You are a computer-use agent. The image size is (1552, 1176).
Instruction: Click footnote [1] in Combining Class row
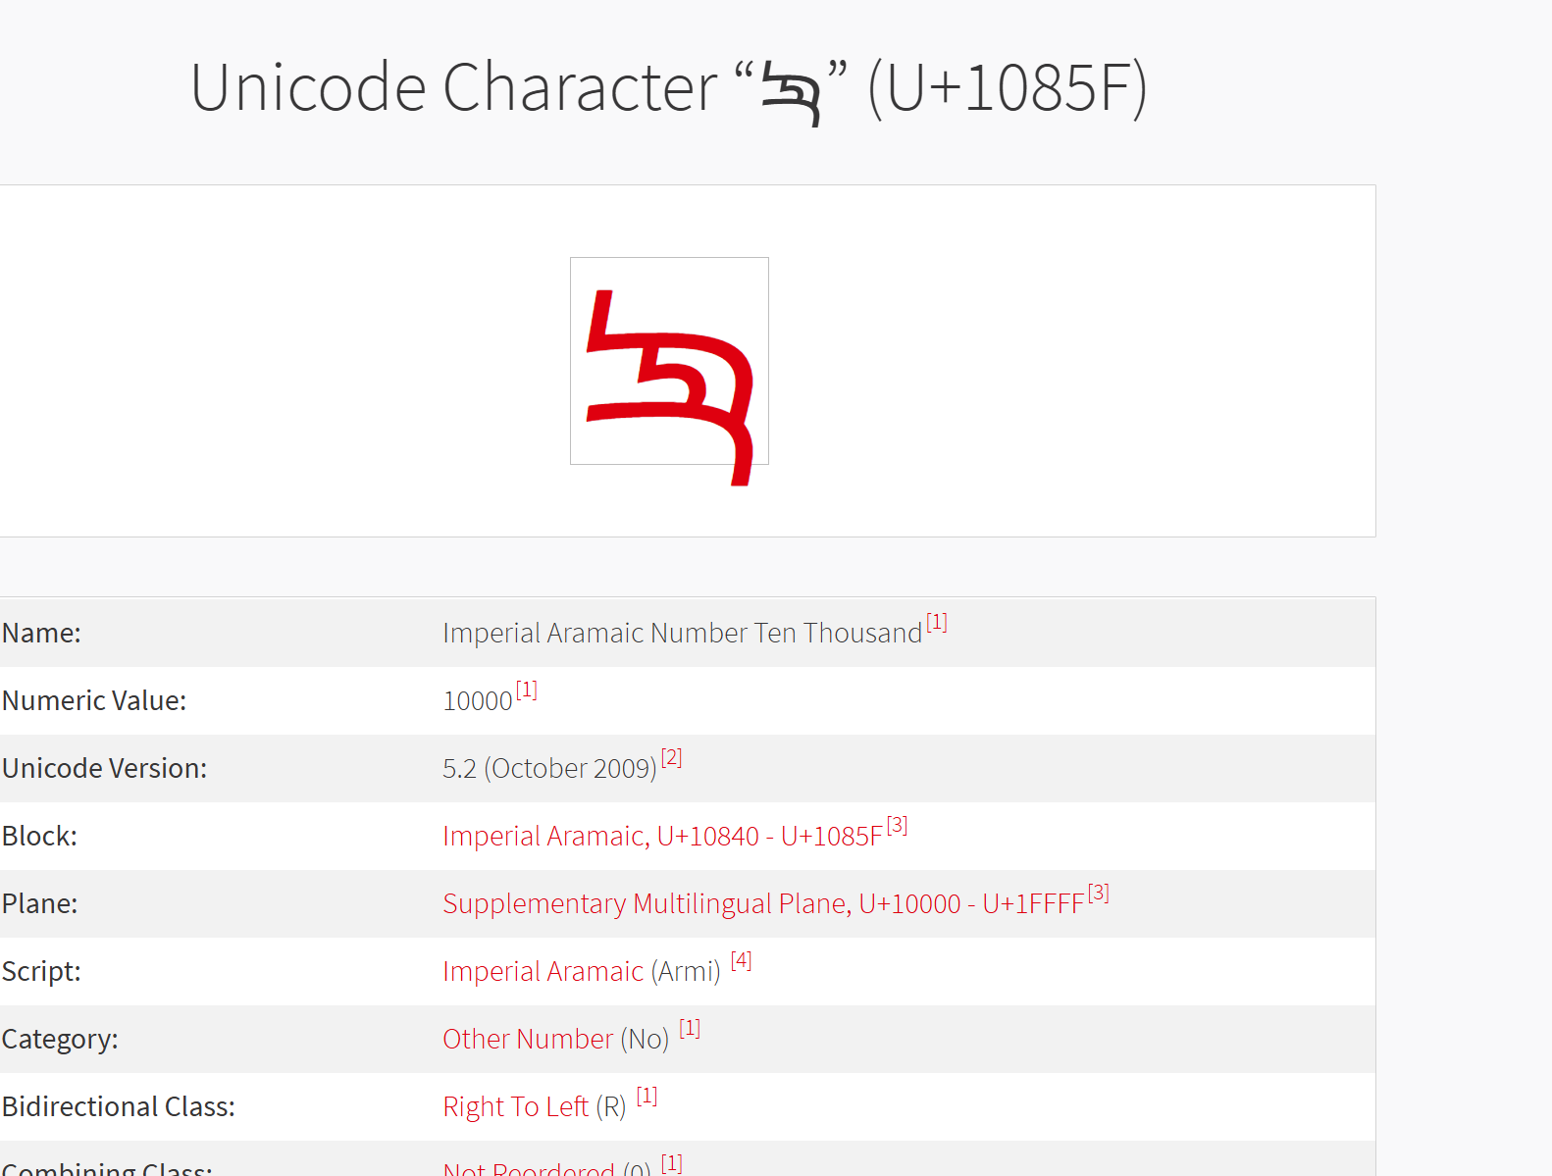671,1163
